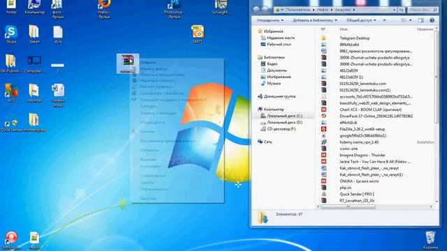Image resolution: width=447 pixels, height=251 pixels.
Task: Click the Explorer back navigation arrow
Action: pos(256,10)
